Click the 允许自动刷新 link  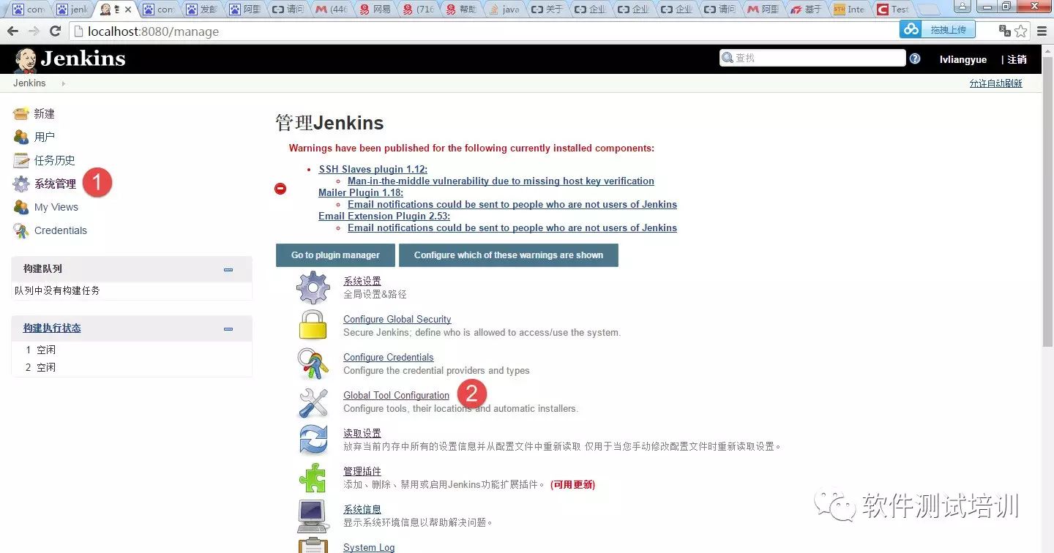point(996,83)
